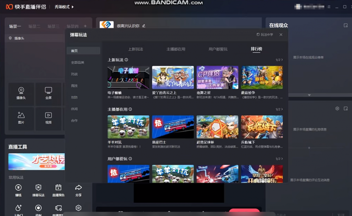Click the plus icon to add a scene
Viewport: 352px width, 216px height.
(x=85, y=26)
